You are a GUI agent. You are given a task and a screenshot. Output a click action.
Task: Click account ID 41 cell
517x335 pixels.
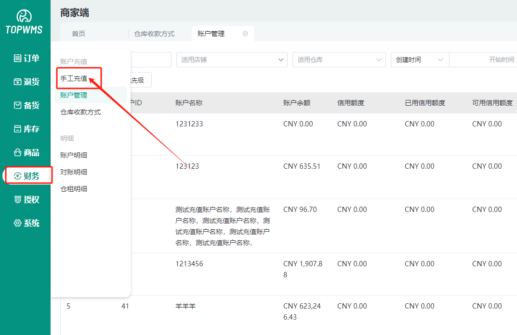(125, 306)
